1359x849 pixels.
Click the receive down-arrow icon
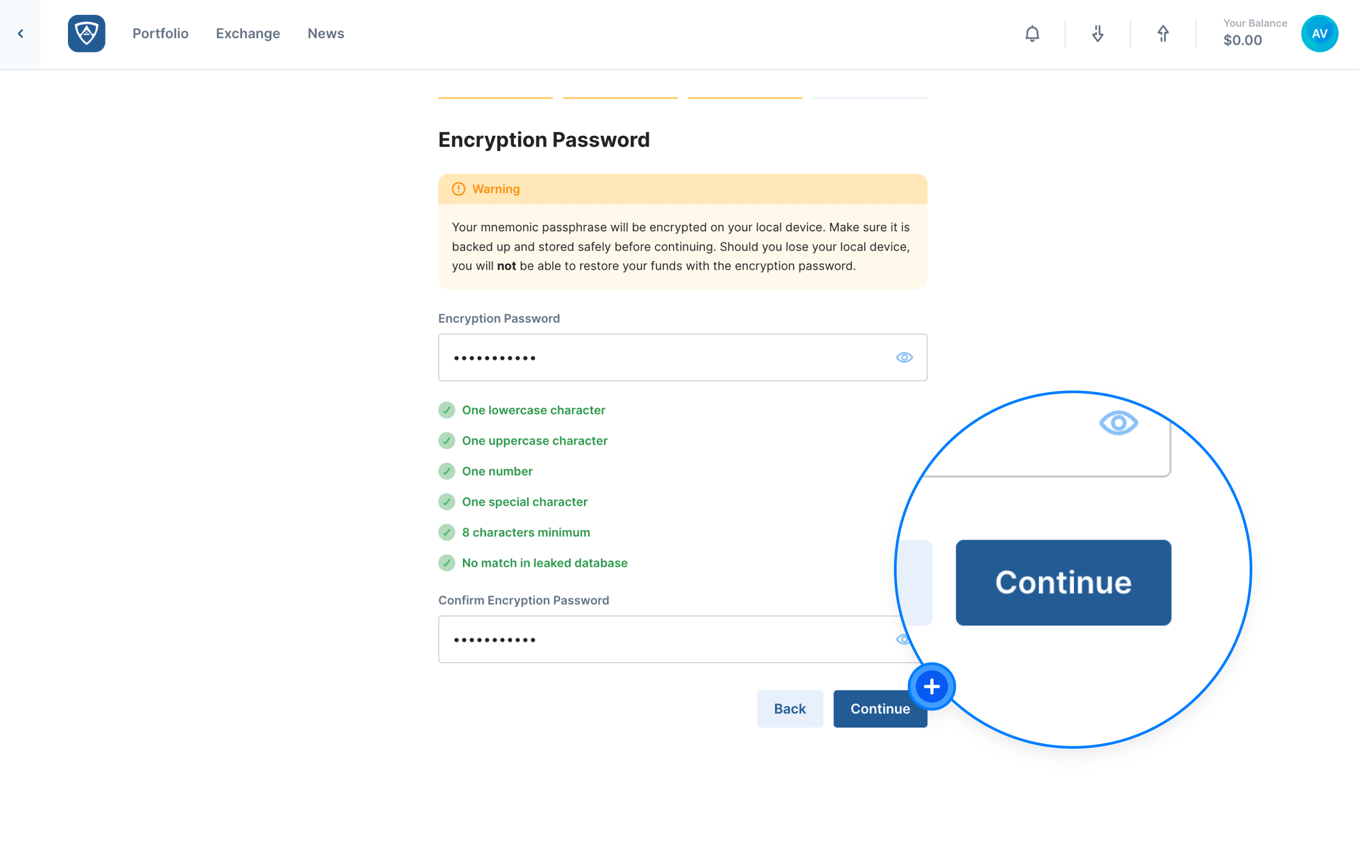point(1097,33)
